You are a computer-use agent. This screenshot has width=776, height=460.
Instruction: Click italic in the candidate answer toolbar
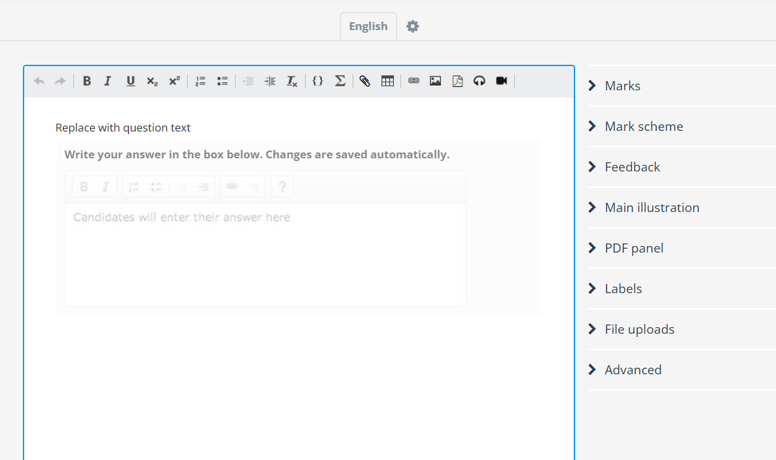pyautogui.click(x=105, y=186)
